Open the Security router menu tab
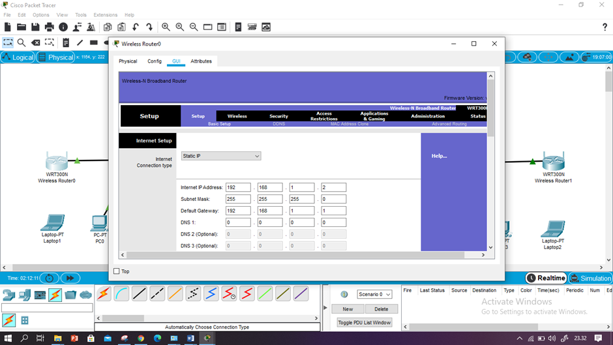This screenshot has height=345, width=613. click(278, 116)
